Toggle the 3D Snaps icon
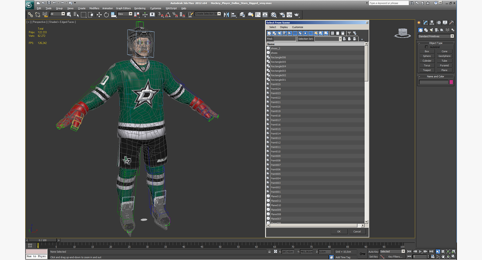Viewport: 482px width, 260px height. pyautogui.click(x=161, y=15)
